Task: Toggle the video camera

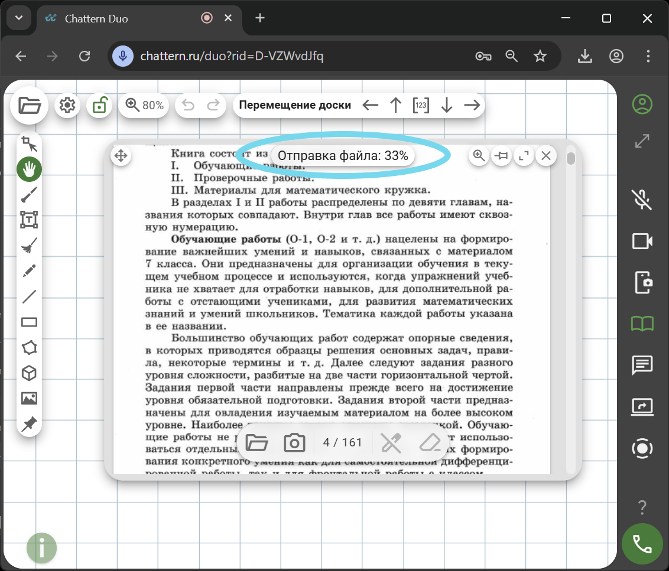Action: pyautogui.click(x=642, y=241)
